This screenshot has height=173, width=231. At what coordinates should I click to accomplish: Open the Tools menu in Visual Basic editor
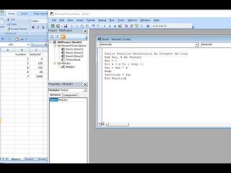pyautogui.click(x=121, y=20)
